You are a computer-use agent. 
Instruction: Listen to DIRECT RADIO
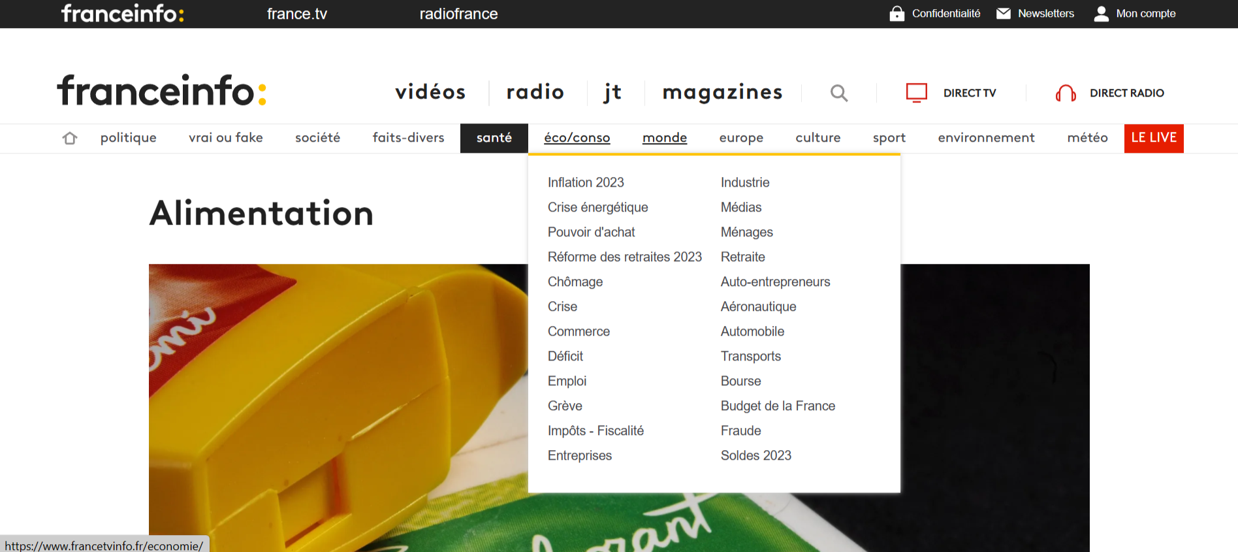coord(1127,93)
